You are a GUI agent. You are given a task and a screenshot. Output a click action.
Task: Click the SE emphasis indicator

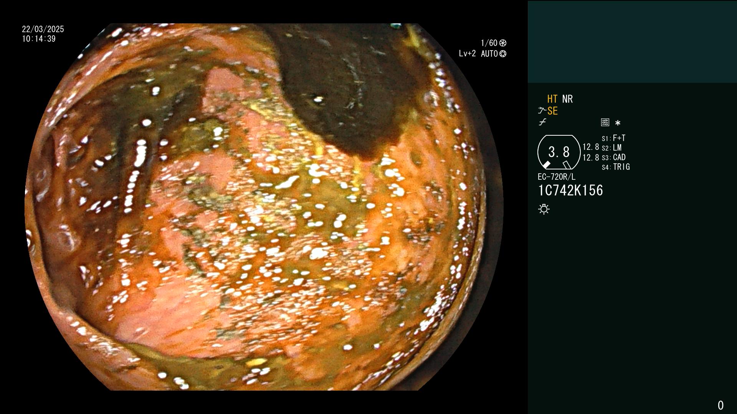(x=552, y=111)
